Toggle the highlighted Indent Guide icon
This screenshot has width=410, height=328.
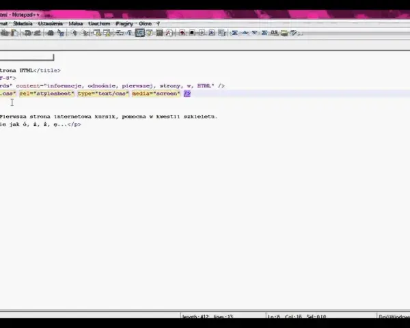(x=140, y=33)
